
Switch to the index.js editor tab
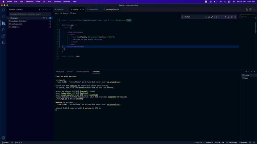60,10
